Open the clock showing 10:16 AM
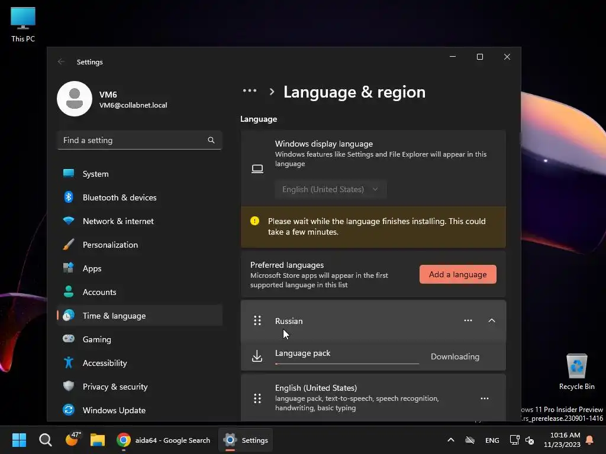Image resolution: width=606 pixels, height=454 pixels. (562, 440)
